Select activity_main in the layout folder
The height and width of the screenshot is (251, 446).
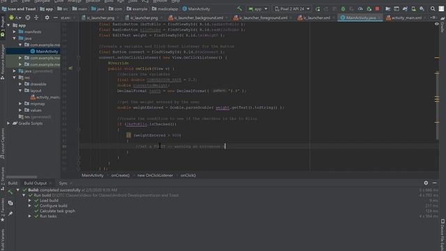coord(45,98)
